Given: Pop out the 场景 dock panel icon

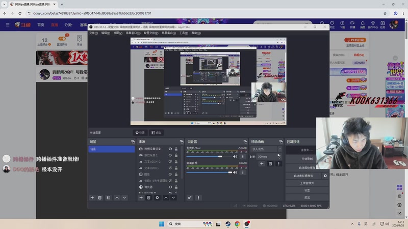Looking at the screenshot, I should click(x=133, y=142).
